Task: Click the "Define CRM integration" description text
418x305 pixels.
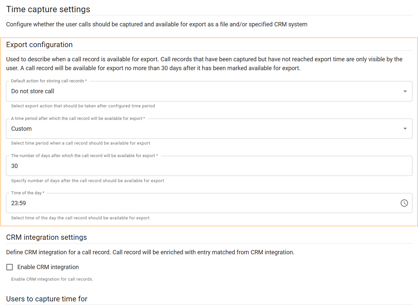Action: pyautogui.click(x=150, y=252)
